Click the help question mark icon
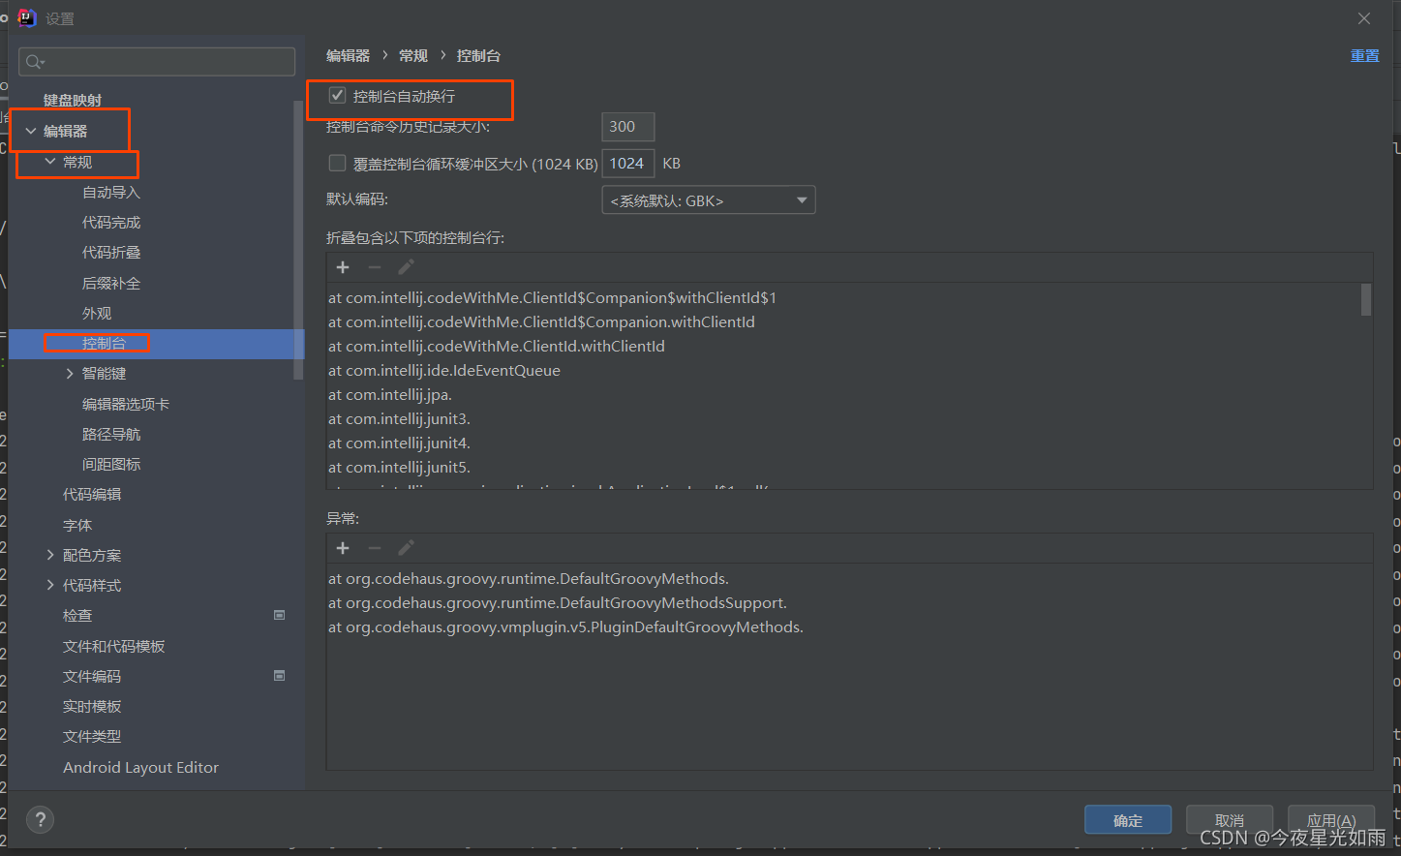This screenshot has height=856, width=1401. click(x=40, y=820)
